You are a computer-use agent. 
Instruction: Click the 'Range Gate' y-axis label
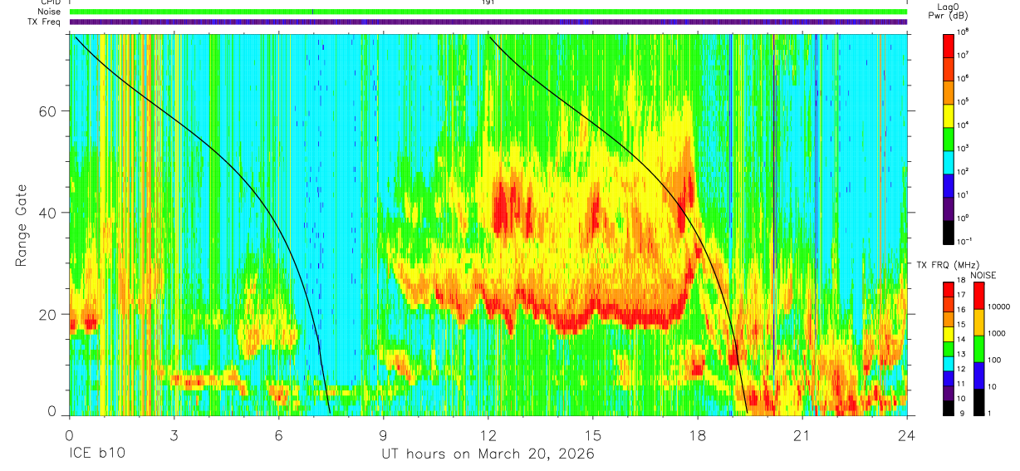click(22, 226)
